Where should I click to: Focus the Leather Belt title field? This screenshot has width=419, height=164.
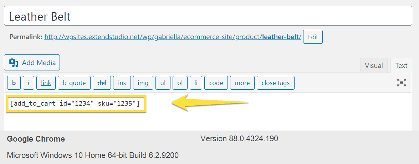pyautogui.click(x=208, y=16)
